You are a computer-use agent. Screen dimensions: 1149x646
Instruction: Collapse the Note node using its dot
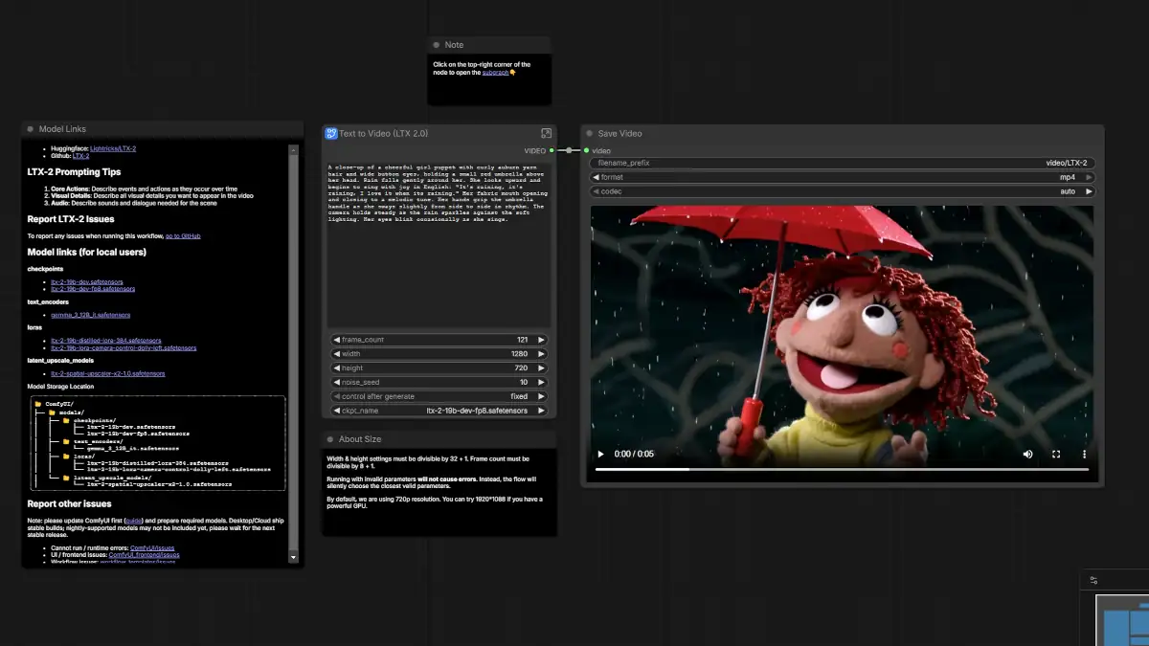[x=436, y=45]
